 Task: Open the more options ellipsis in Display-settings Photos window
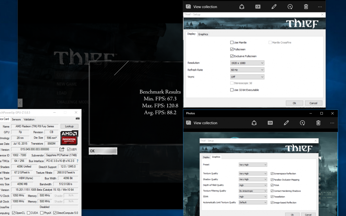click(320, 7)
